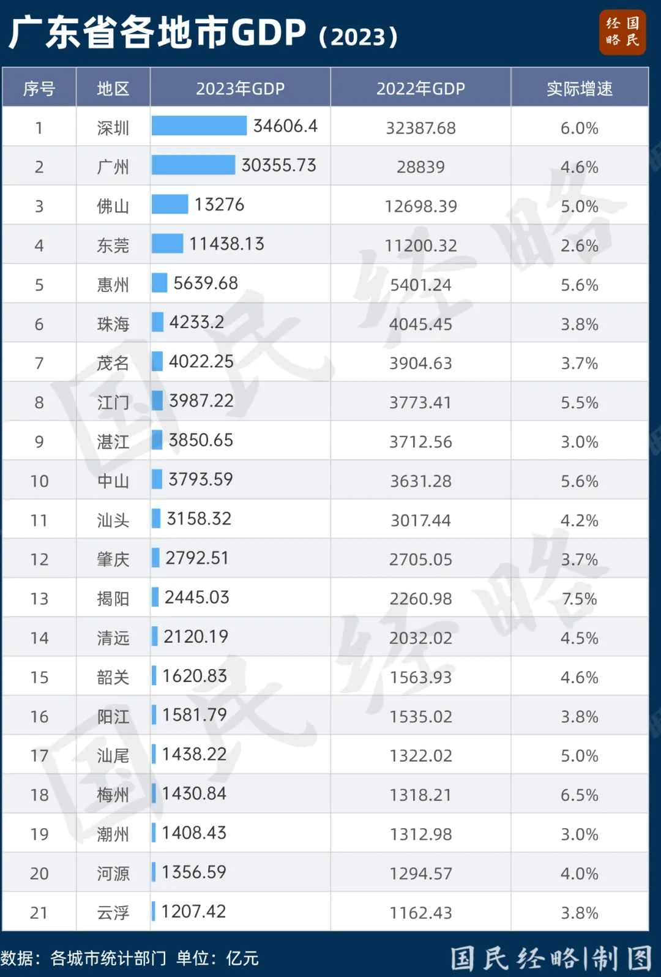Select the 珠海 region name

pyautogui.click(x=113, y=324)
